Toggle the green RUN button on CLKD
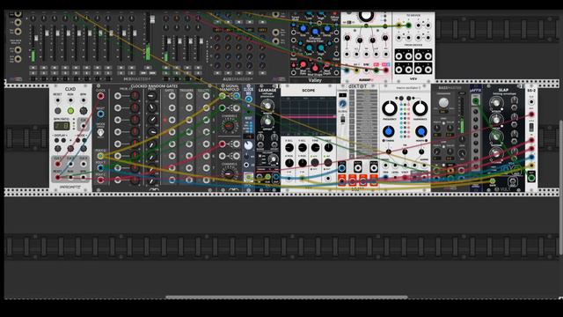Image resolution: width=563 pixels, height=317 pixels. coord(70,110)
